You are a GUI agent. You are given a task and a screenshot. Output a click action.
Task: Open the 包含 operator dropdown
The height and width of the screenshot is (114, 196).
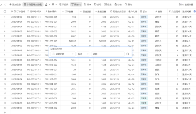tap(83, 54)
